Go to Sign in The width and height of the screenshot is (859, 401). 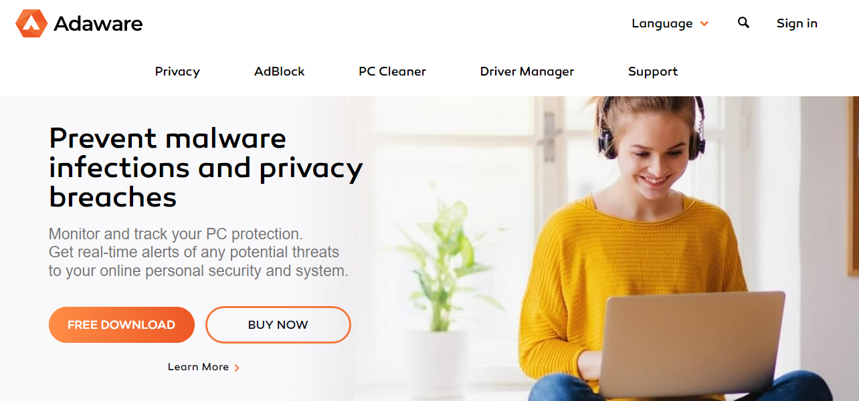(x=797, y=23)
